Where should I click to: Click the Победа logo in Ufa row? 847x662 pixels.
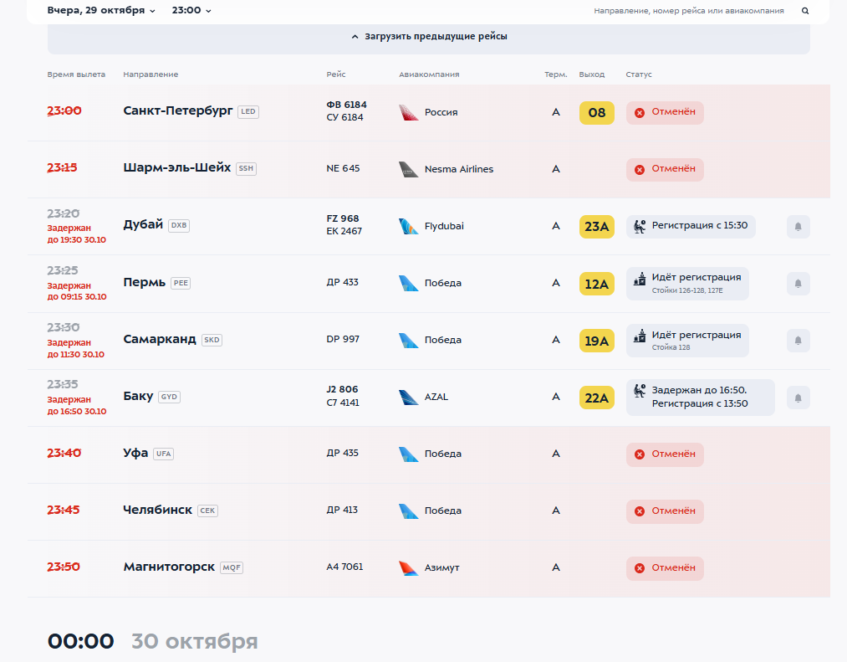[x=408, y=454]
